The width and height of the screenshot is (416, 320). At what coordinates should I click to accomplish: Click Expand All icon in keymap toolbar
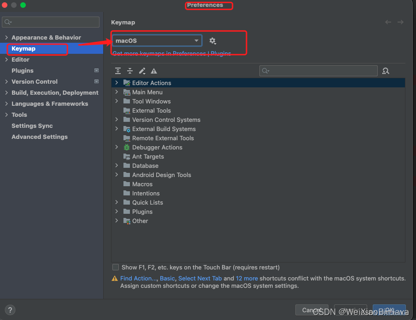(x=118, y=71)
